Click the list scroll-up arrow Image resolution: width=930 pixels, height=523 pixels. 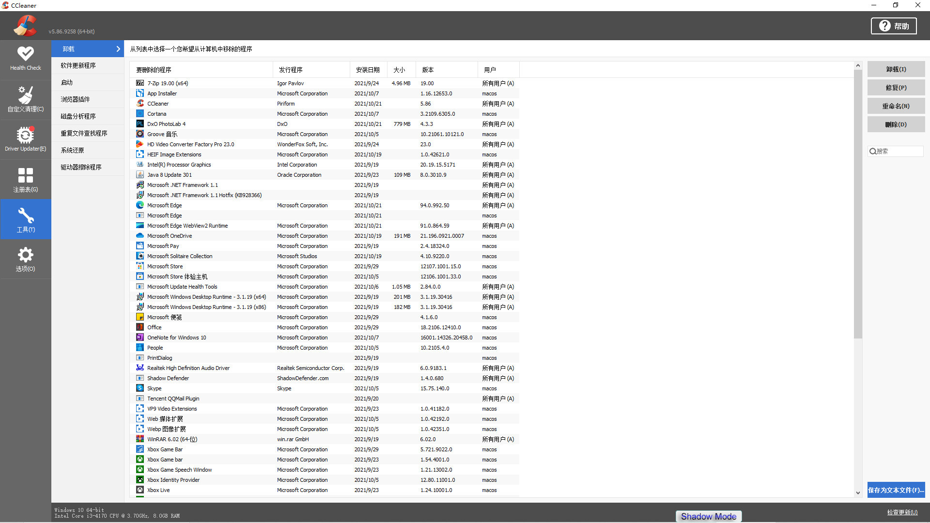click(858, 65)
